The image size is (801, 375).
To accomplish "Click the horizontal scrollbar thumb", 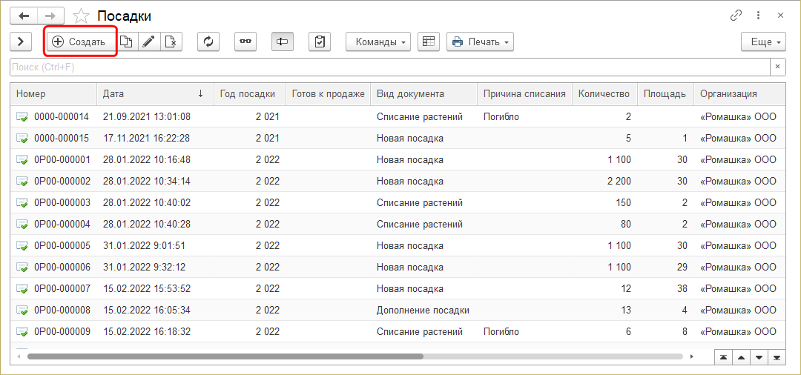I will click(225, 356).
